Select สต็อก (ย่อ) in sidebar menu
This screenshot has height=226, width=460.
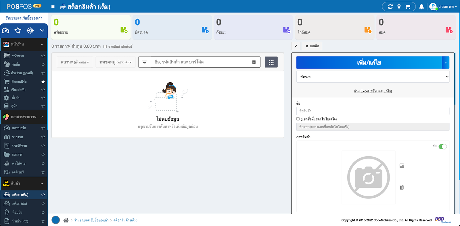pos(20,204)
